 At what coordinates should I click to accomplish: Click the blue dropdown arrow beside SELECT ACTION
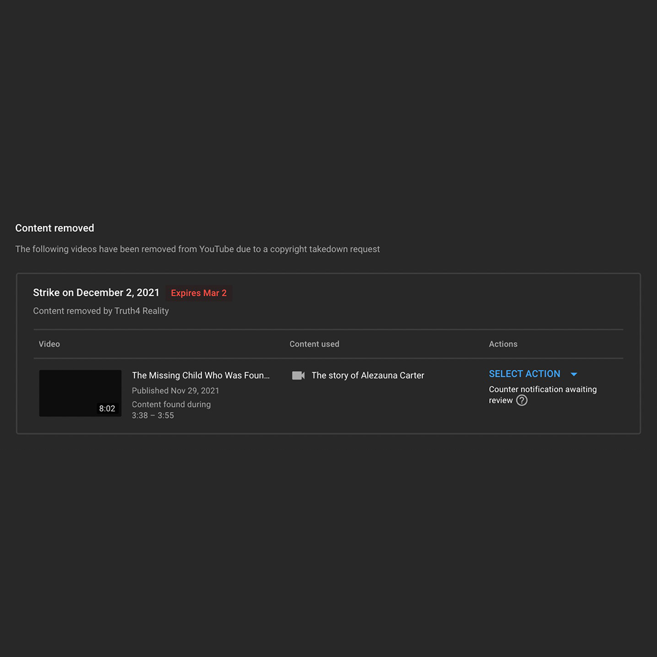click(574, 374)
